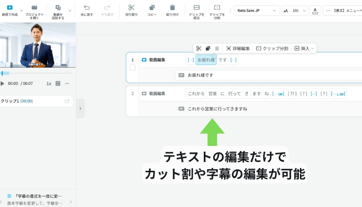The image size is (362, 207).
Task: Open a project via プロジェクトを開く
Action: (x=35, y=12)
